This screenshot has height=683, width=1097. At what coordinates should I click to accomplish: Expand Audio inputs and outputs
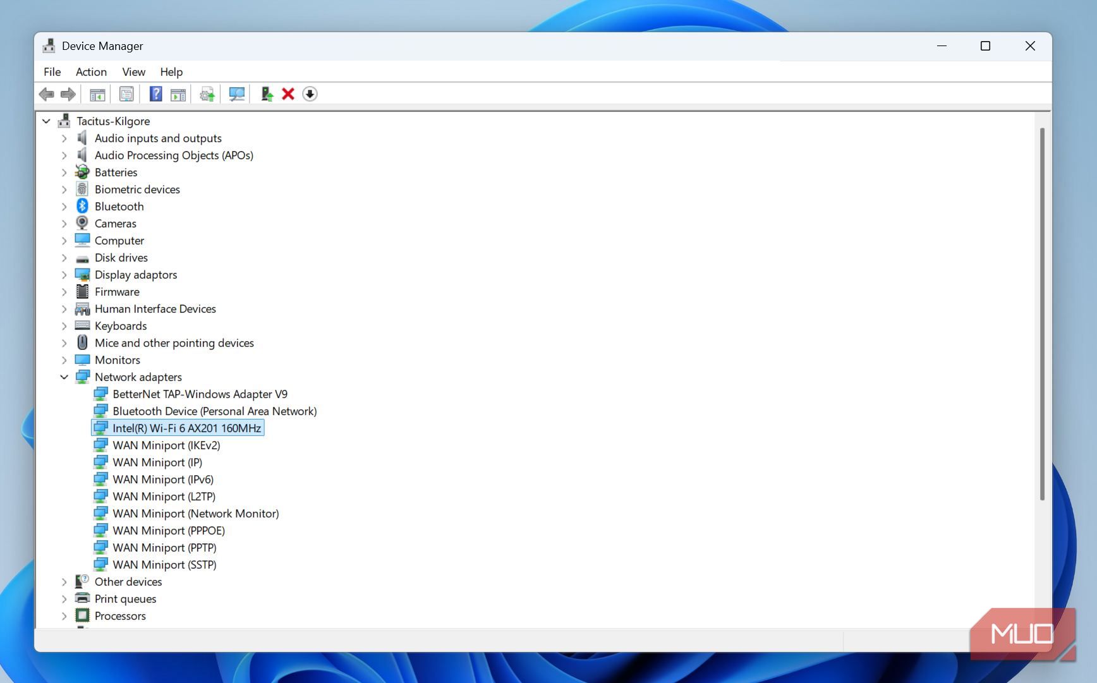64,138
